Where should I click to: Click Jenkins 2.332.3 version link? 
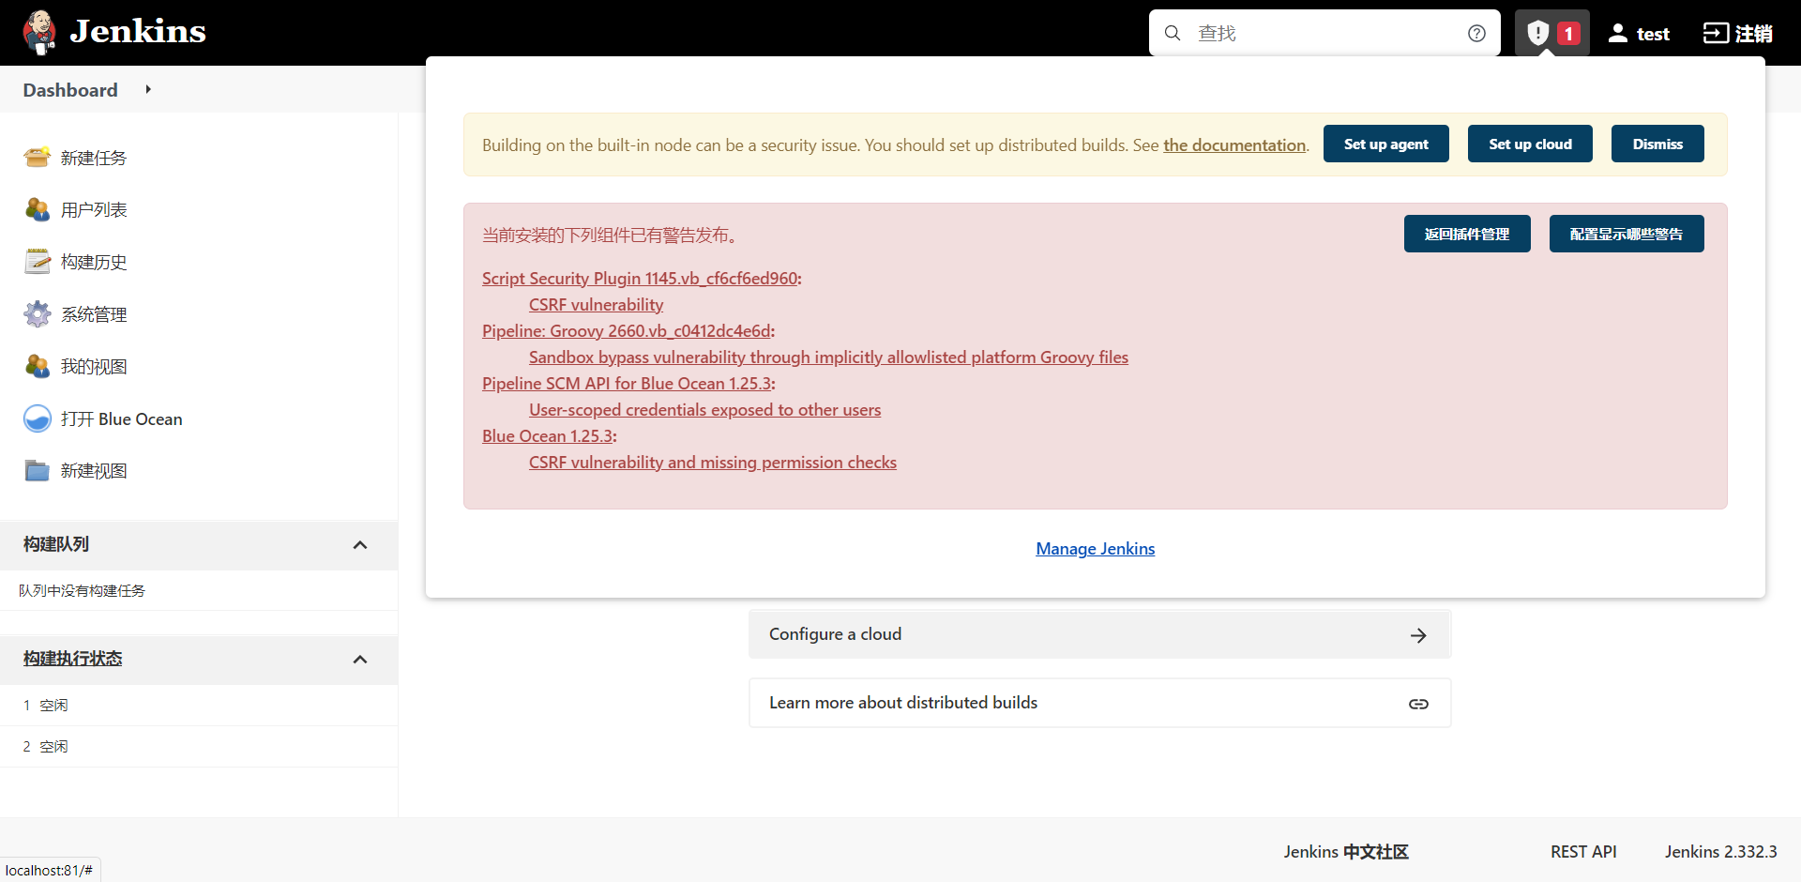pyautogui.click(x=1721, y=852)
